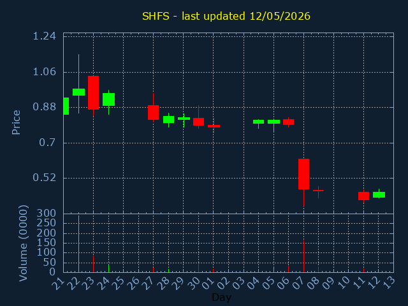The image size is (408, 306).
Task: Click the 150 volume axis label
Action: coord(47,243)
